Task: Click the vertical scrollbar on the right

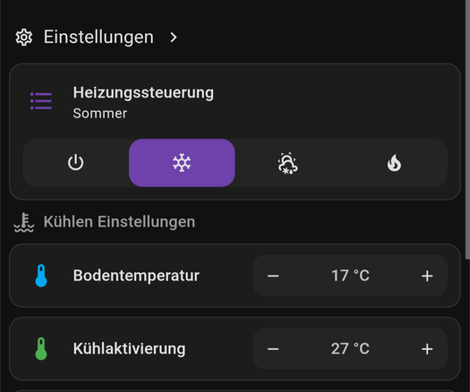Action: pyautogui.click(x=467, y=129)
